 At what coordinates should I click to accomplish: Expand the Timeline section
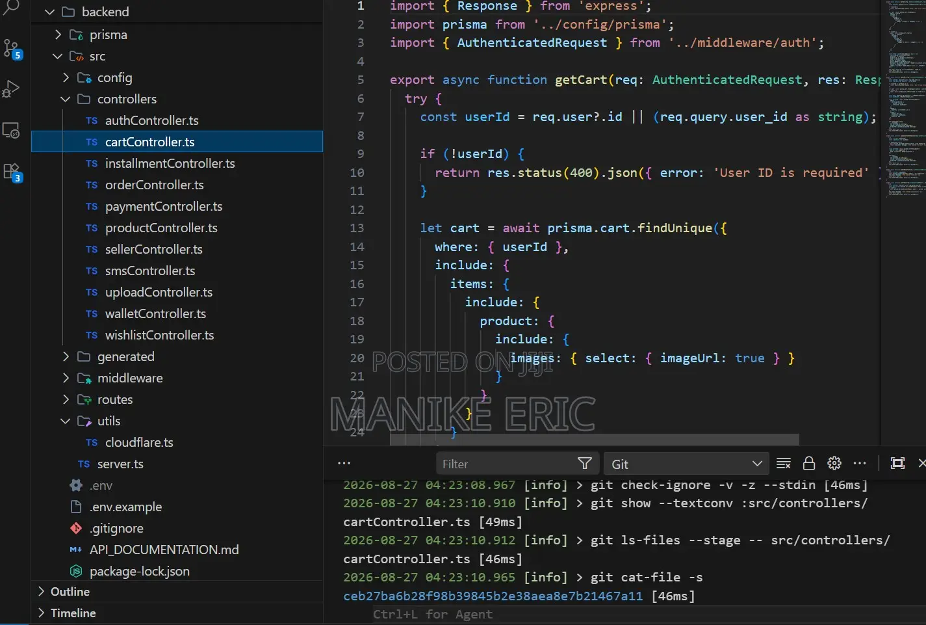(x=177, y=613)
